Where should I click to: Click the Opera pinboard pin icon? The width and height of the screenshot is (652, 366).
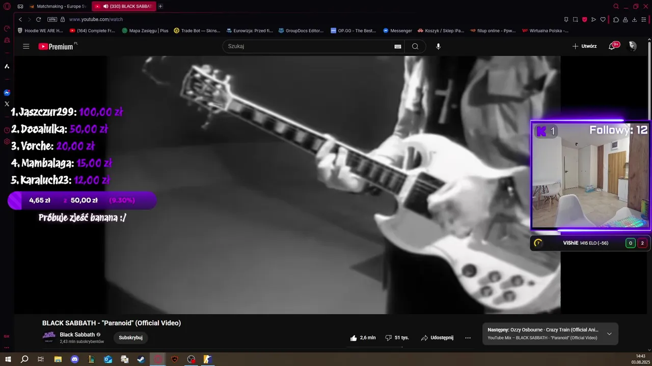[566, 19]
